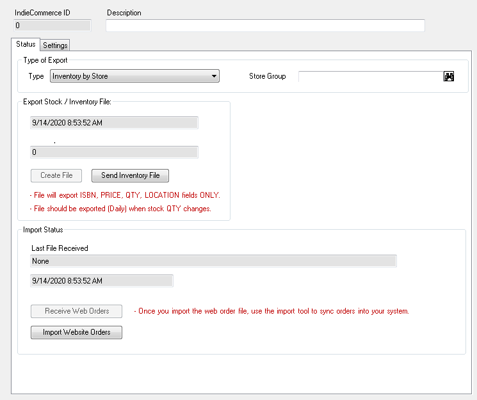Image resolution: width=477 pixels, height=400 pixels.
Task: Click the Store Group label
Action: point(268,76)
